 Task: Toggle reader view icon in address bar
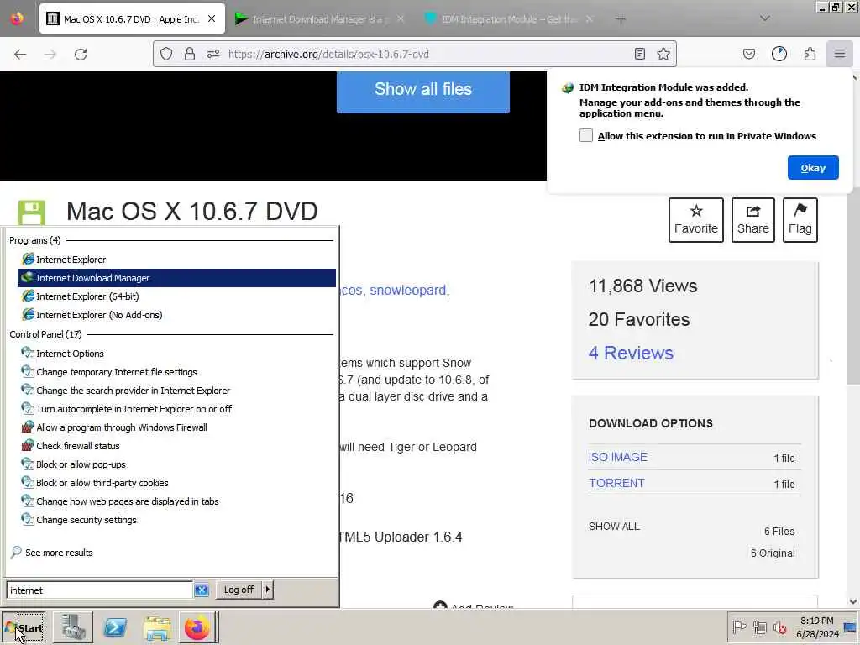tap(639, 54)
